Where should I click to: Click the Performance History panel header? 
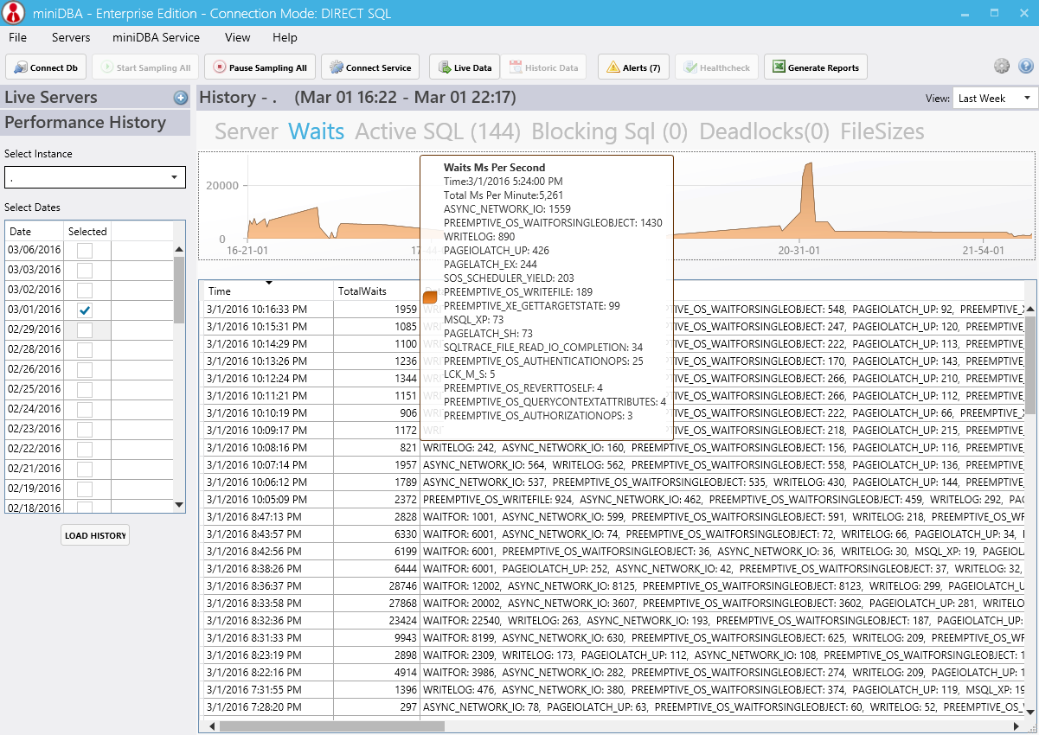(x=95, y=123)
